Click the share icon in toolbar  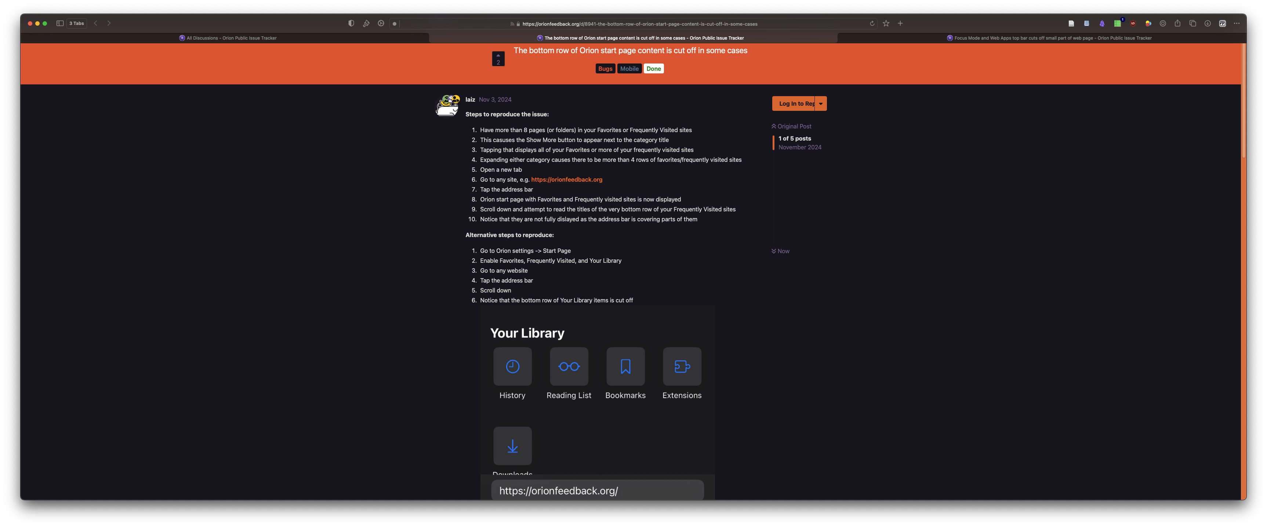[1177, 23]
